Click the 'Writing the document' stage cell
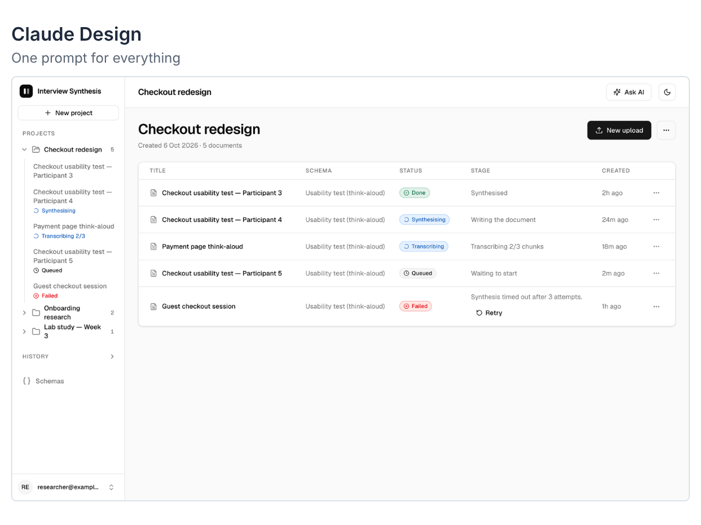Image resolution: width=701 pixels, height=525 pixels. (504, 220)
